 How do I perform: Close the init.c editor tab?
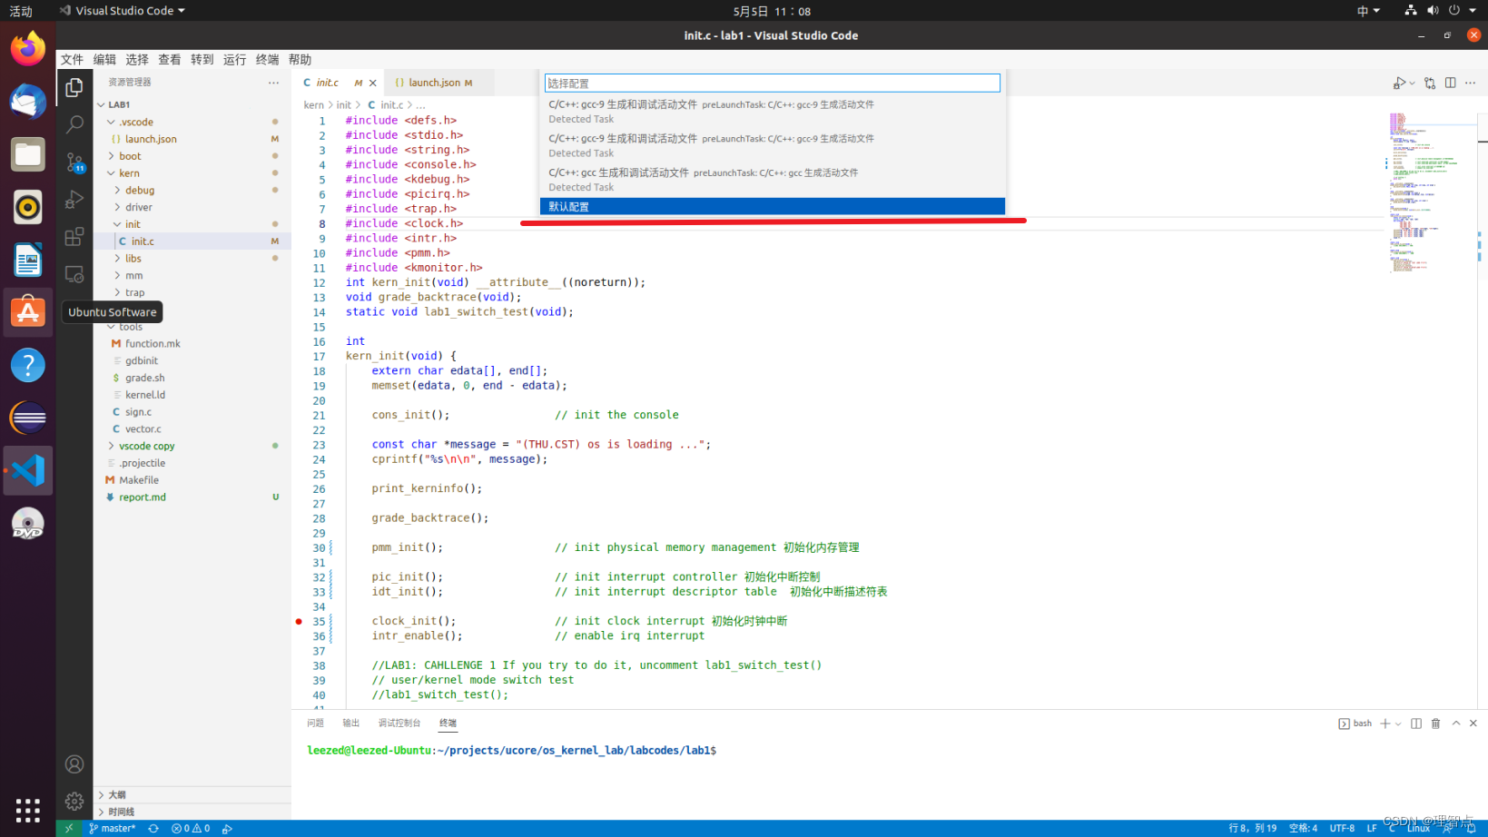pyautogui.click(x=372, y=83)
